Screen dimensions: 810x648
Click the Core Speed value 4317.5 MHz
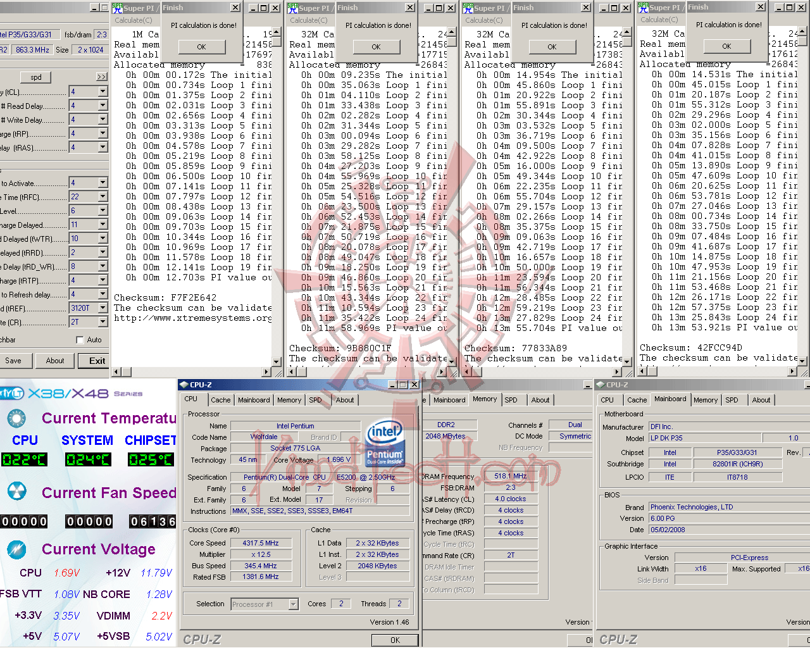click(261, 543)
